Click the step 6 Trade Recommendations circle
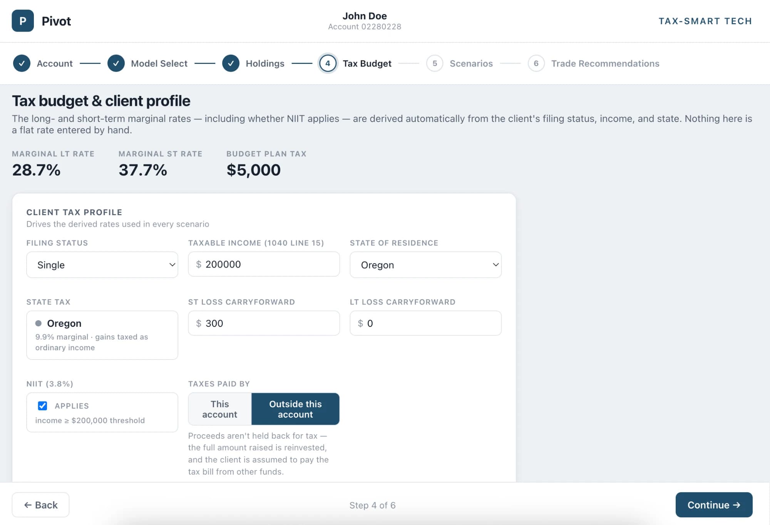 pos(536,64)
